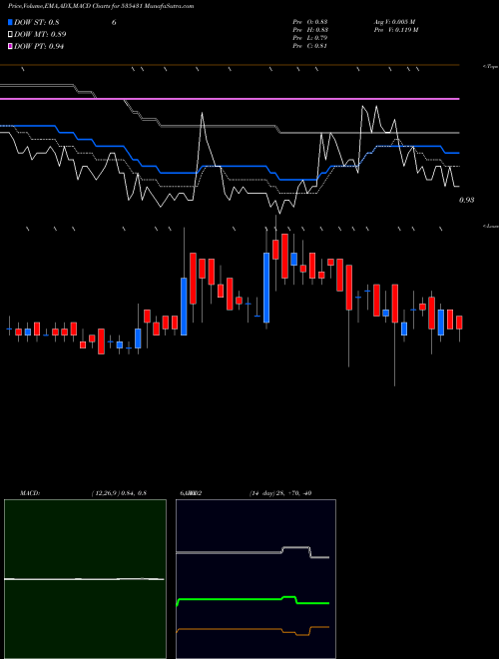Select the 'DOW MT: 0.89' legend text
This screenshot has width=499, height=659.
(x=40, y=35)
